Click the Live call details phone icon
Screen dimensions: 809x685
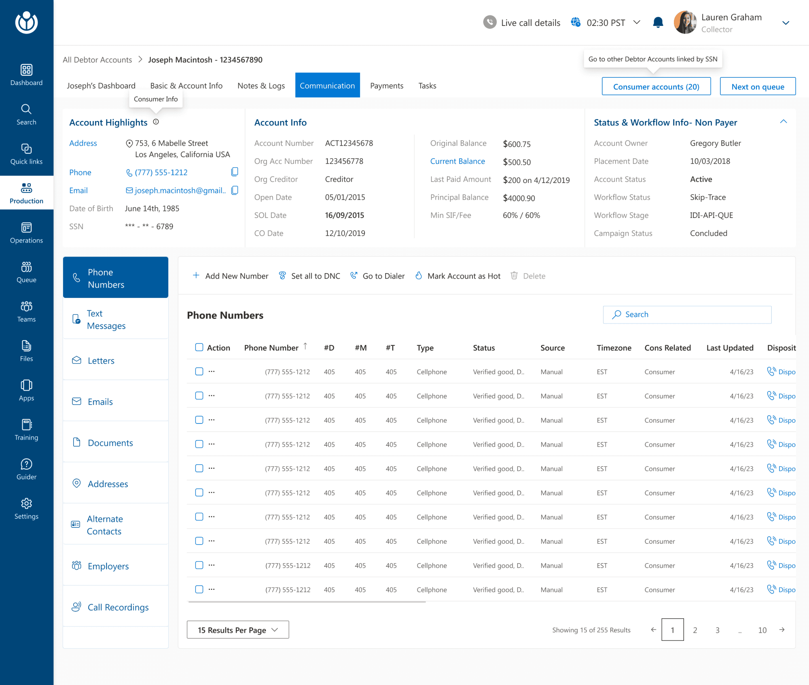490,22
